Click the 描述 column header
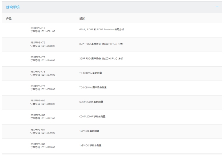 click(x=82, y=19)
